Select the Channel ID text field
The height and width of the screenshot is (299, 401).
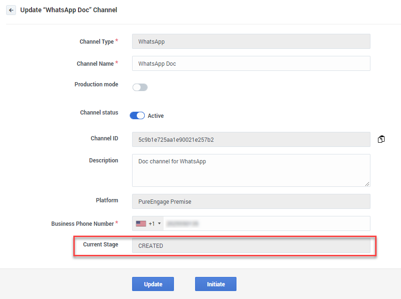click(x=251, y=139)
